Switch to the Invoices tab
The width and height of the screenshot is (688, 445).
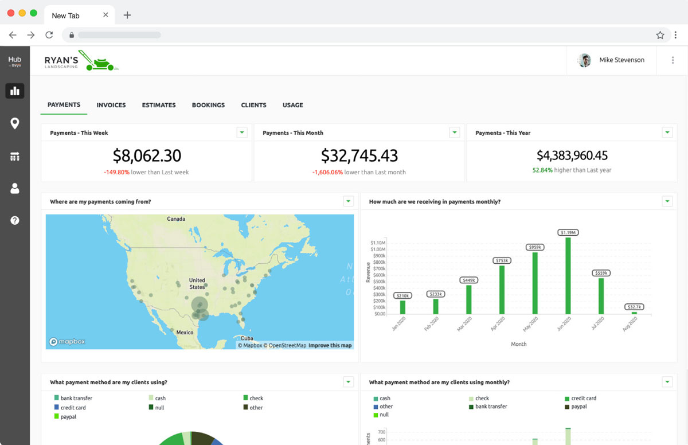[111, 105]
